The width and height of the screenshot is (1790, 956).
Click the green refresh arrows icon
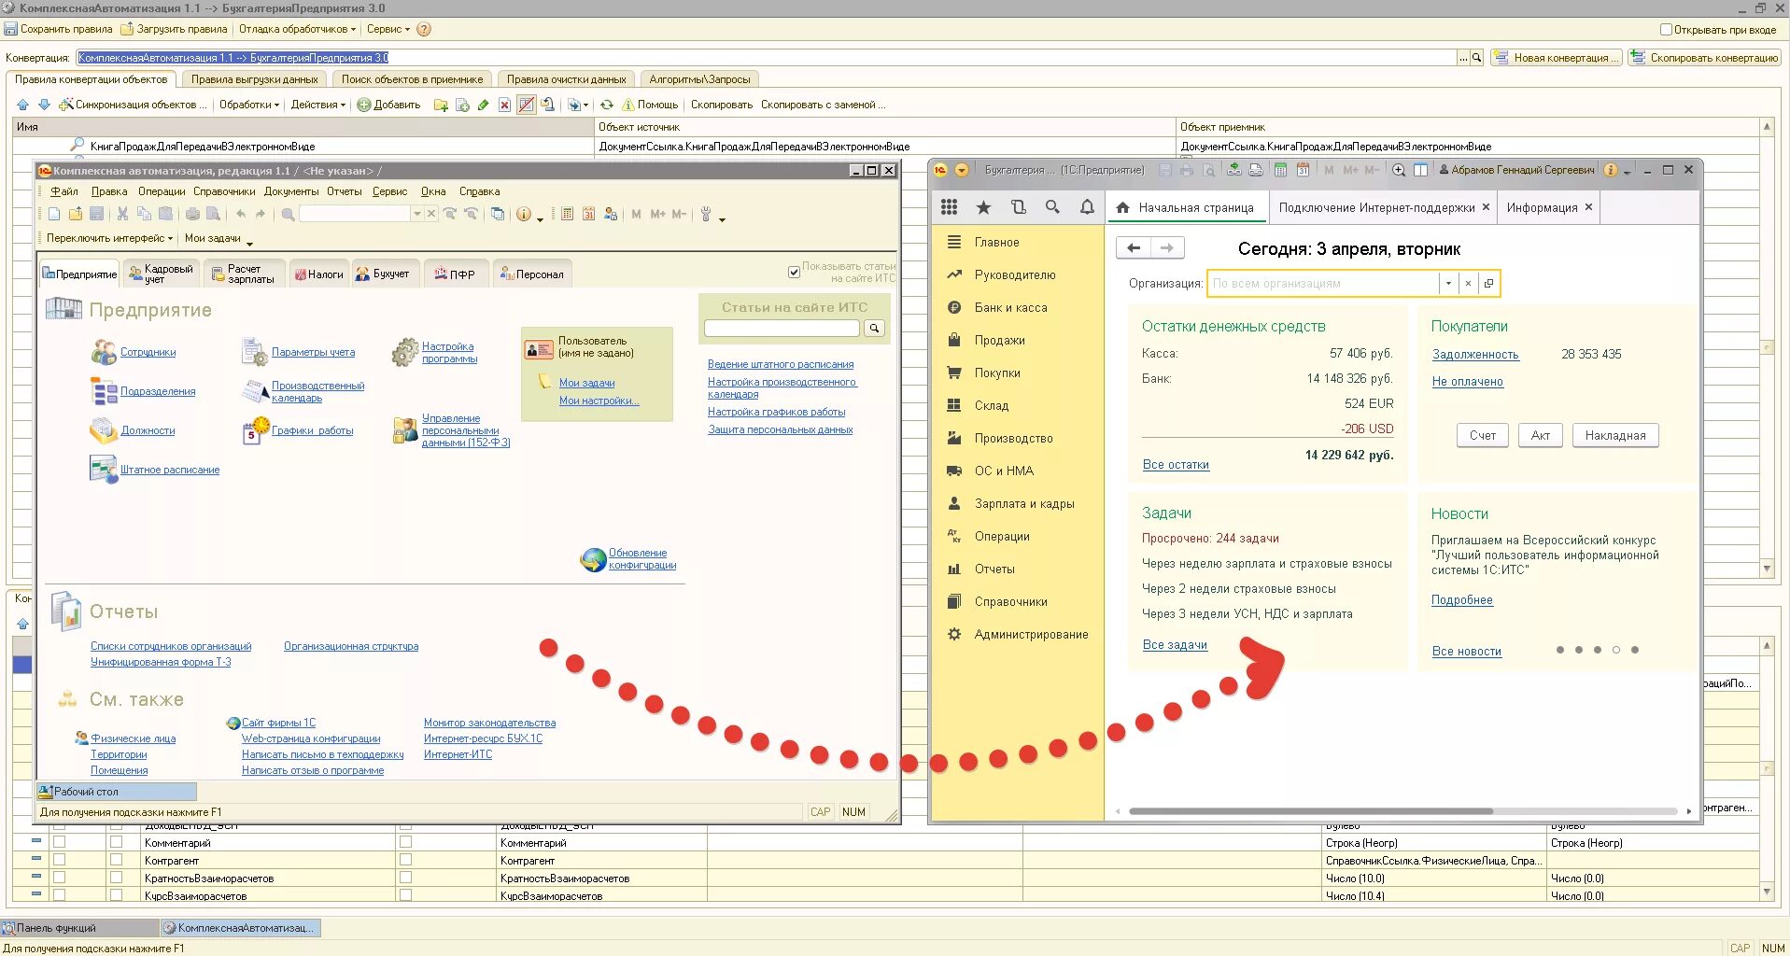click(607, 105)
